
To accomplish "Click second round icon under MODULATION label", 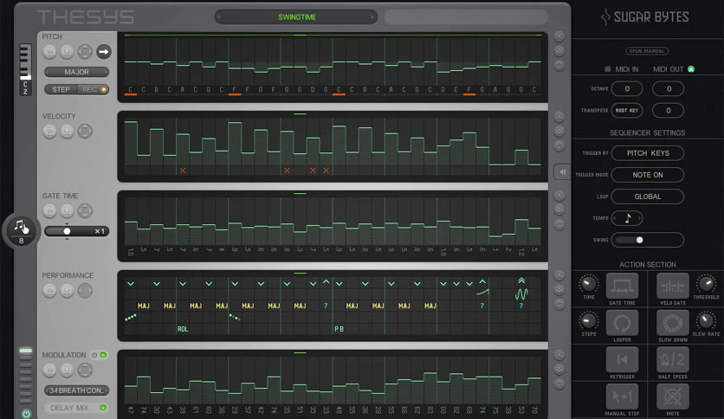I will click(x=67, y=370).
